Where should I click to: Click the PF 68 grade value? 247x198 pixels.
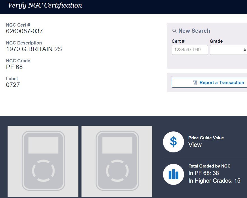click(x=14, y=67)
